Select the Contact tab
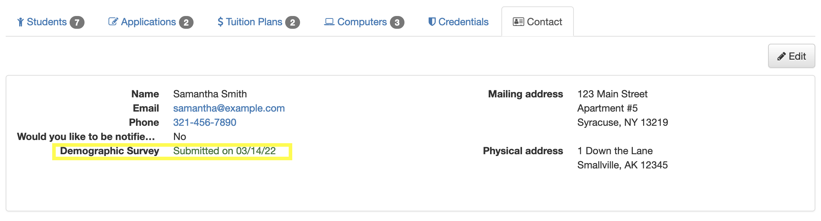Viewport: 821px width, 221px height. pos(538,22)
